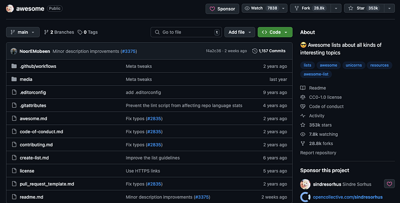The width and height of the screenshot is (400, 203).
Task: Click the sindresorhus avatar under Sponsor this project
Action: (x=305, y=184)
